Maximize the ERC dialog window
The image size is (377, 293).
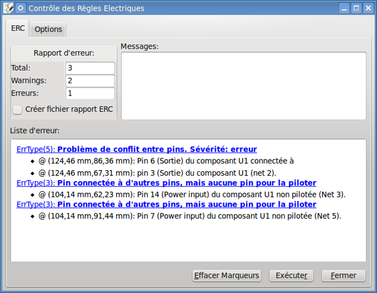point(356,8)
